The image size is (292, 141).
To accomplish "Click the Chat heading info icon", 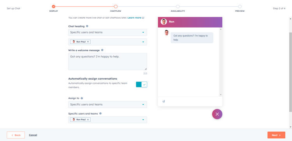I will [87, 26].
